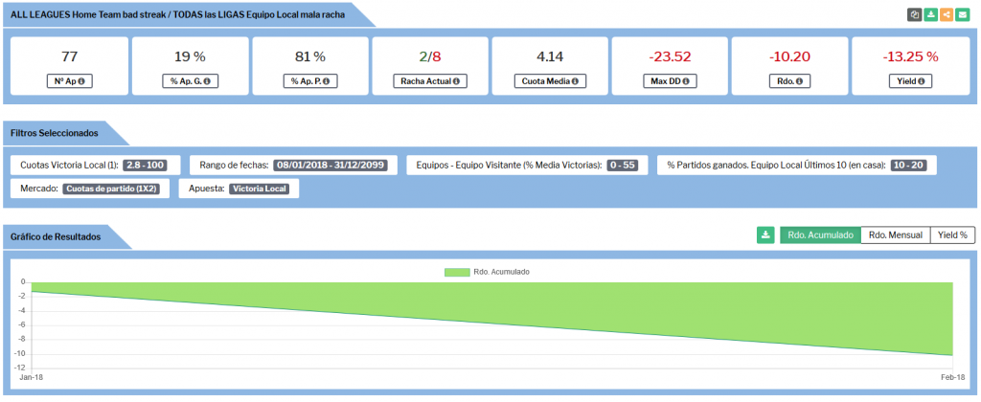Click the copy strategy icon
The height and width of the screenshot is (402, 981).
[x=915, y=14]
